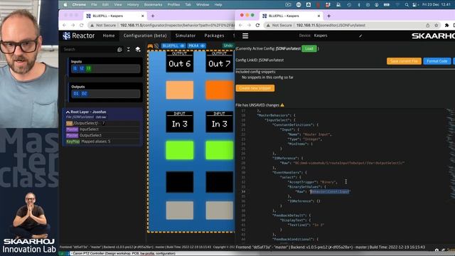
Task: Click the Save current File button
Action: point(404,61)
